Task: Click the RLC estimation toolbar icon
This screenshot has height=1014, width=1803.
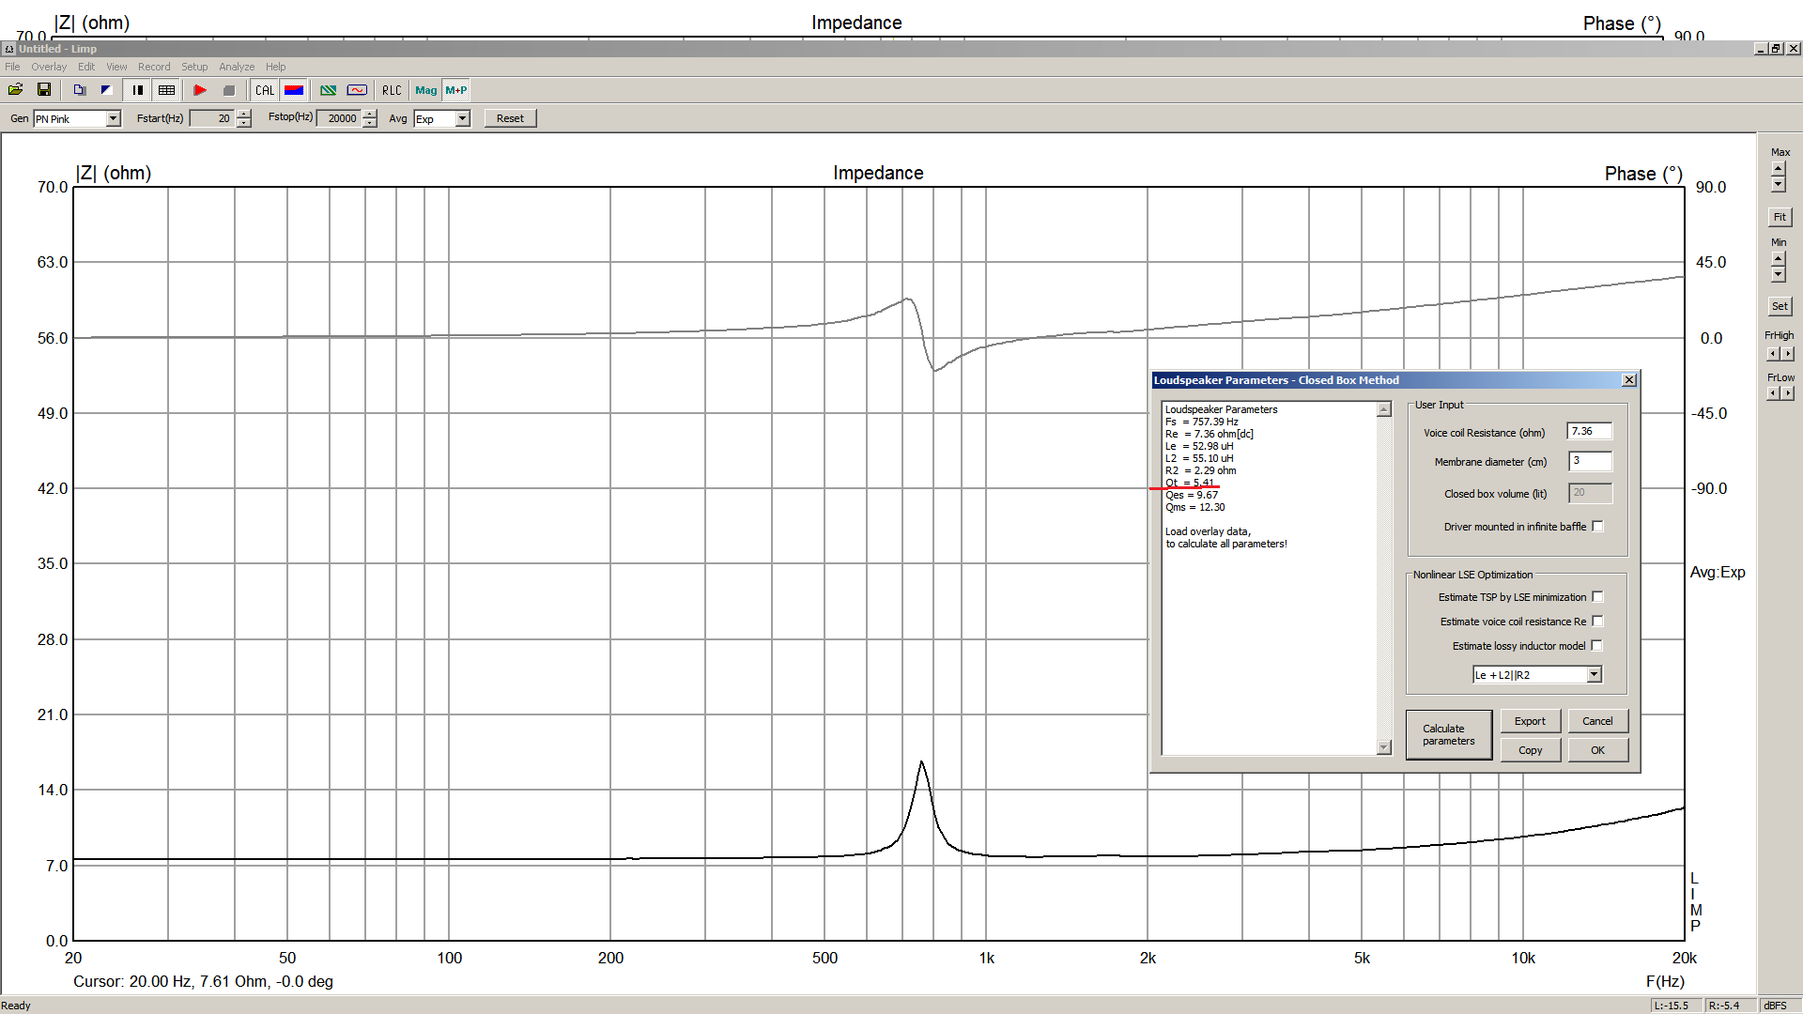Action: click(x=392, y=90)
